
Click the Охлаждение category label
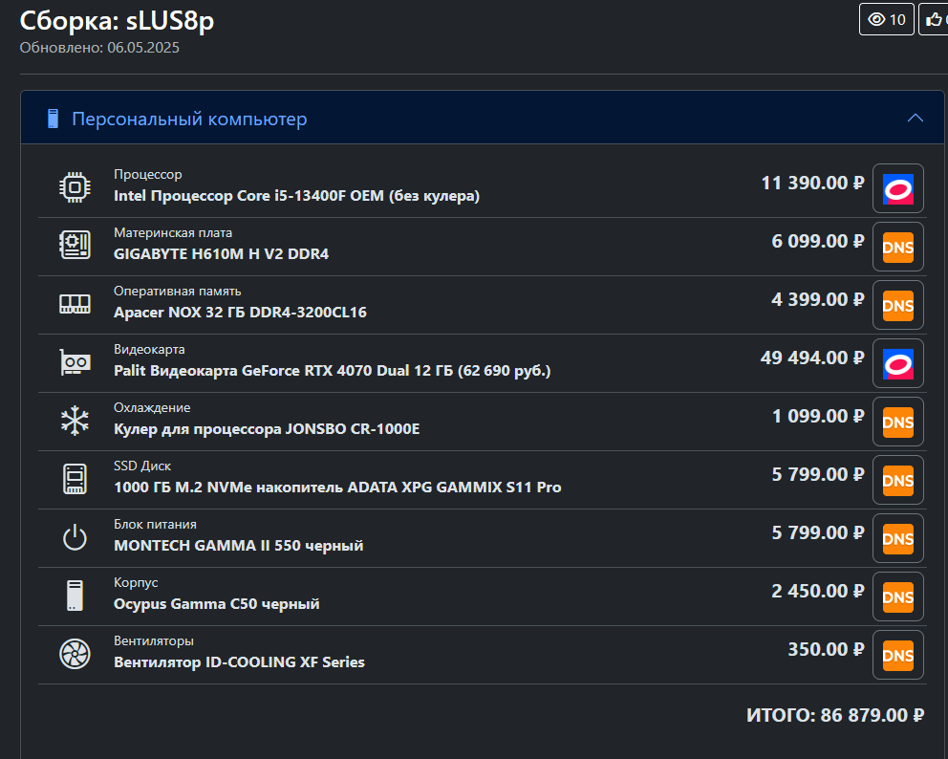tap(152, 407)
